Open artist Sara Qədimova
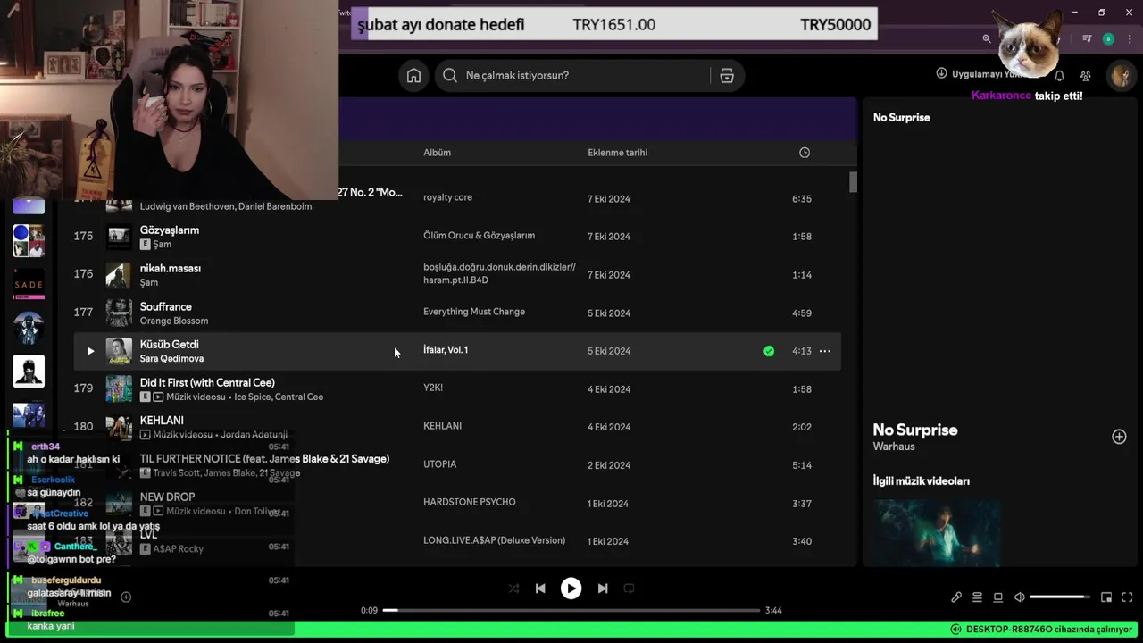Screen dimensions: 1143x643 click(171, 358)
